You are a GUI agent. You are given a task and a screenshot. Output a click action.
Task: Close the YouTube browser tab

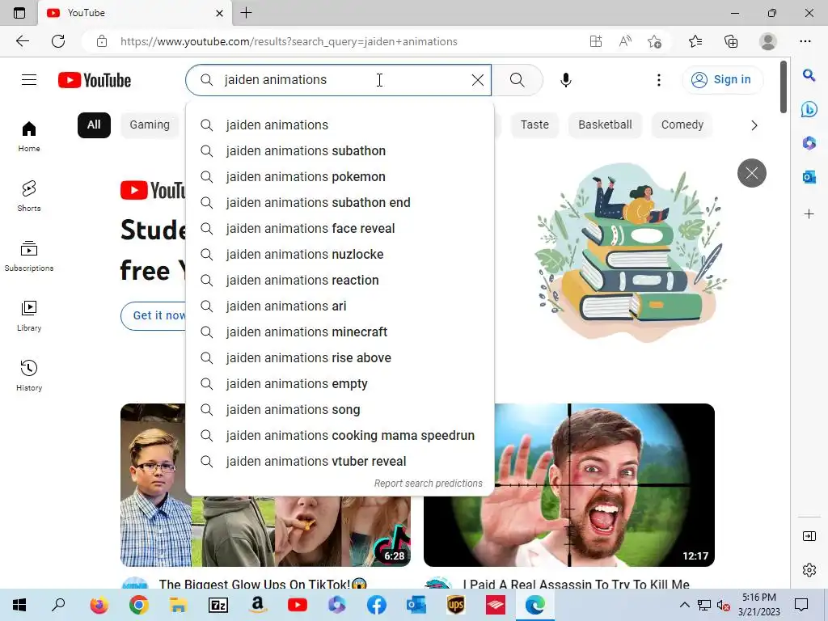click(x=220, y=13)
